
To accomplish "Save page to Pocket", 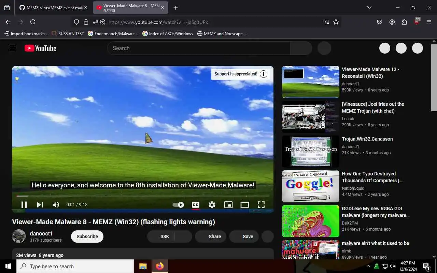I will pyautogui.click(x=380, y=22).
